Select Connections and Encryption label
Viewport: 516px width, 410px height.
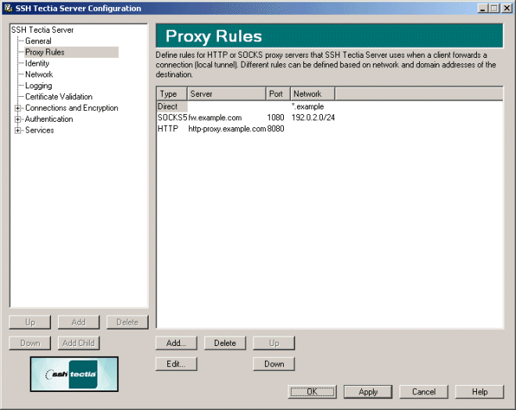click(72, 108)
